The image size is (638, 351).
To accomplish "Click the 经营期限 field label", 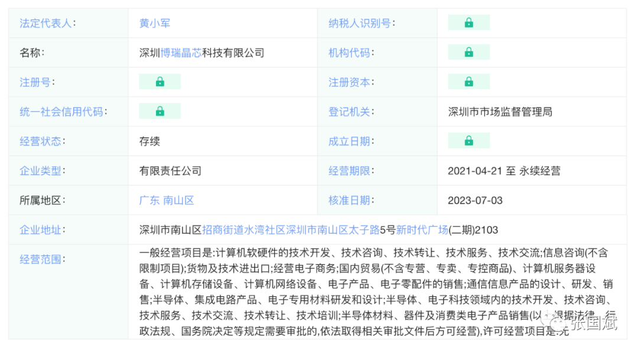I will pyautogui.click(x=349, y=171).
